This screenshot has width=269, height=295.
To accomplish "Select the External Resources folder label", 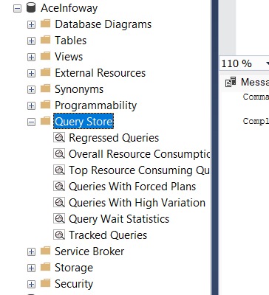I will (x=101, y=73).
